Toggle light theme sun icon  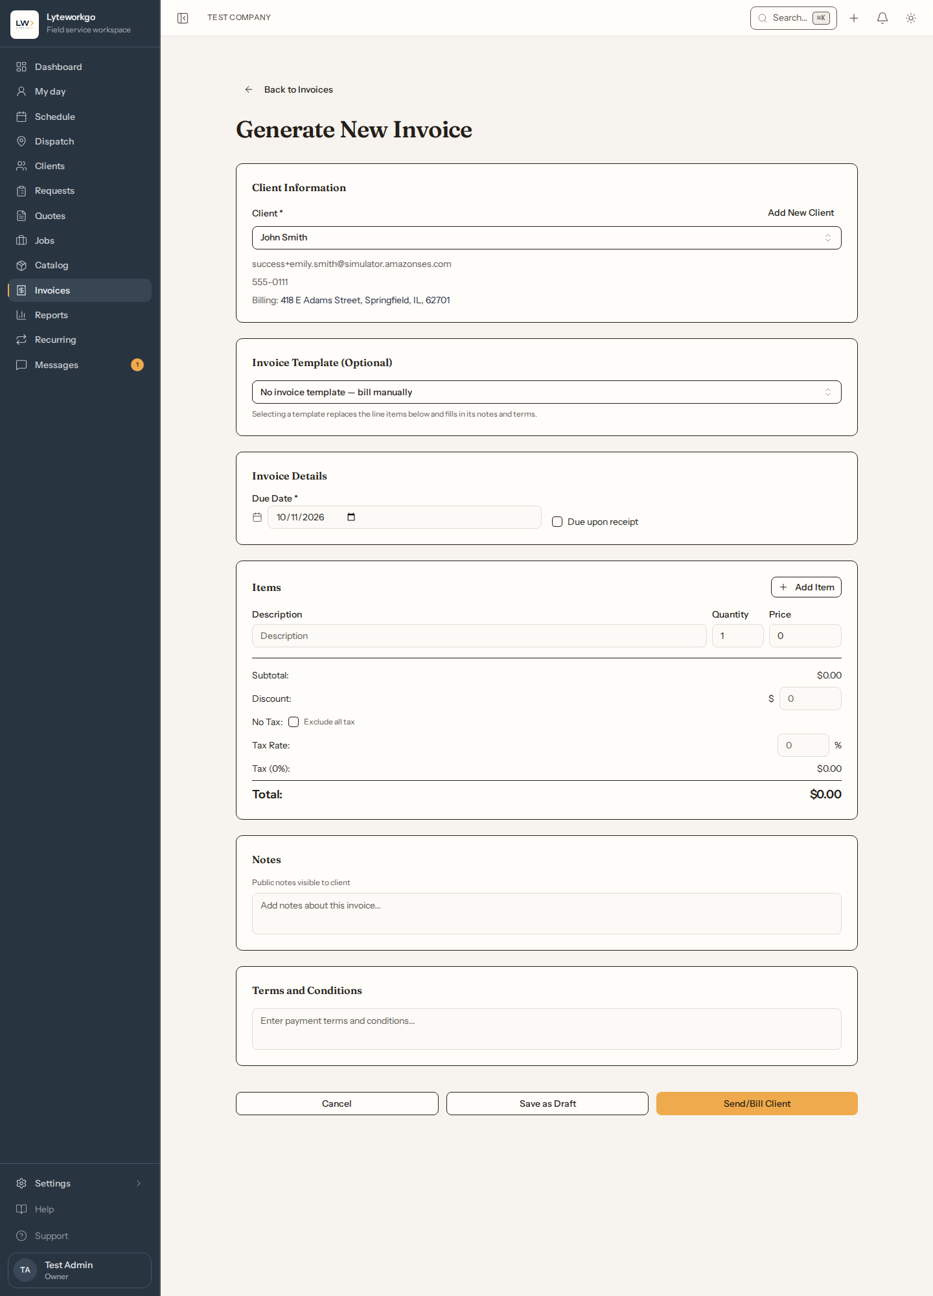click(911, 18)
